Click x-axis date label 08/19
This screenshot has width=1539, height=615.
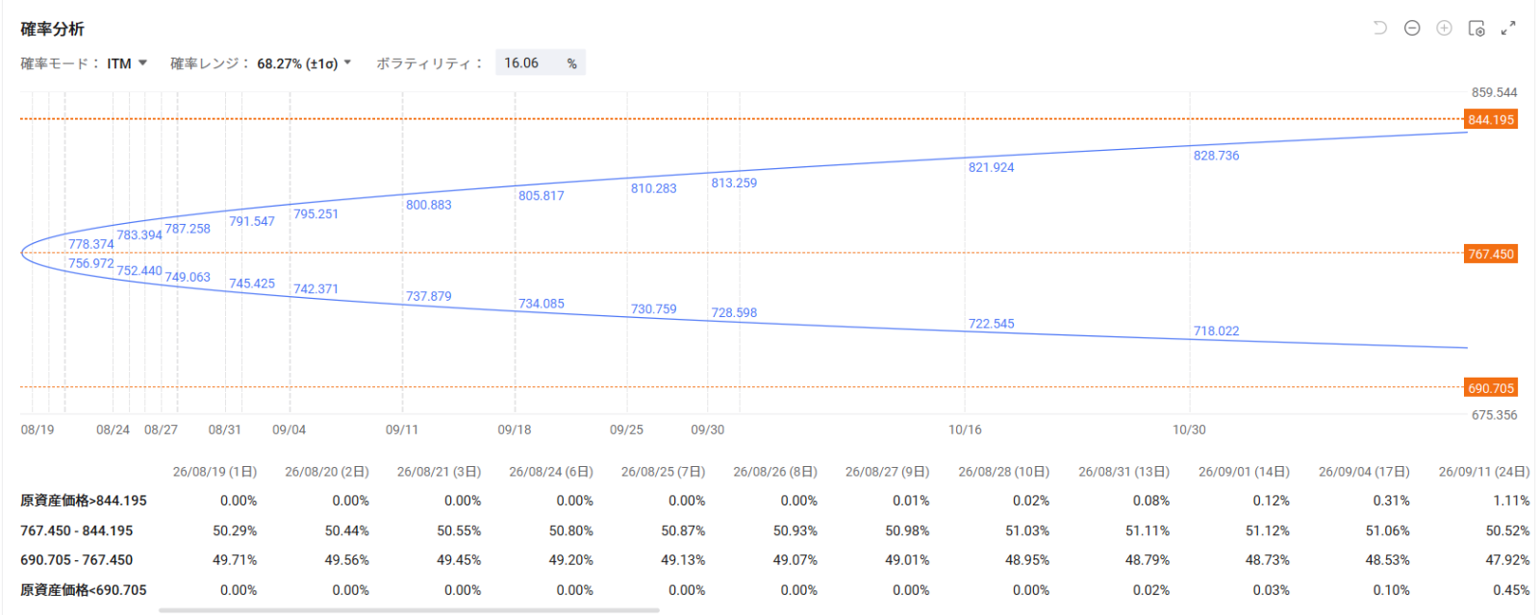(x=38, y=430)
